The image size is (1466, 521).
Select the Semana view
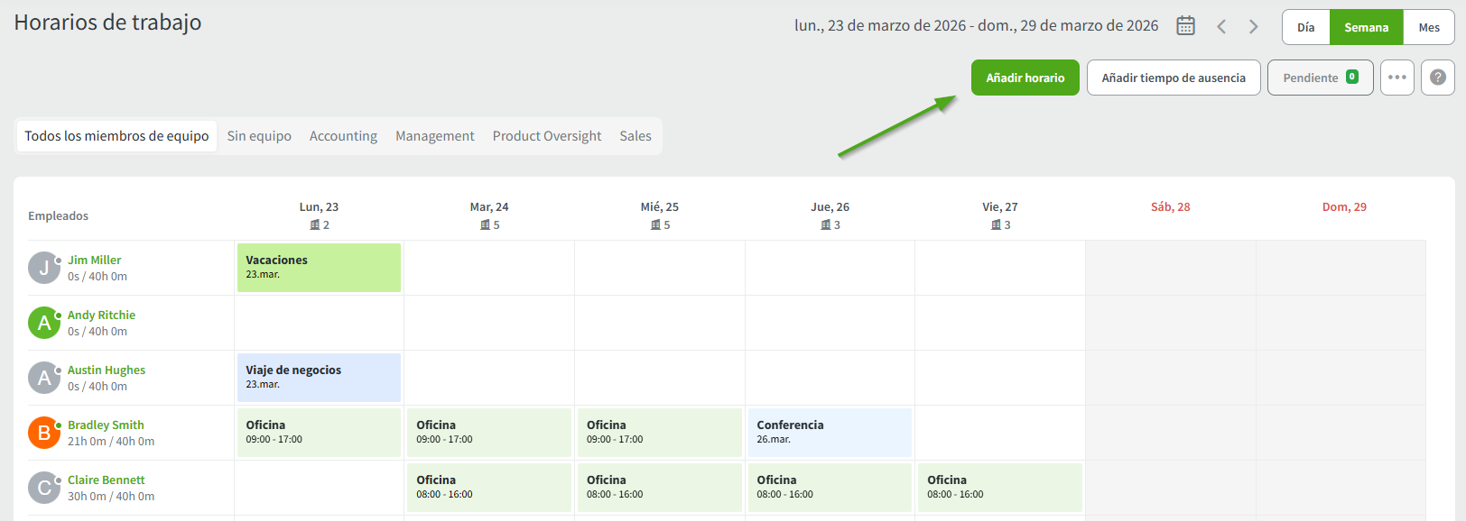pos(1366,27)
